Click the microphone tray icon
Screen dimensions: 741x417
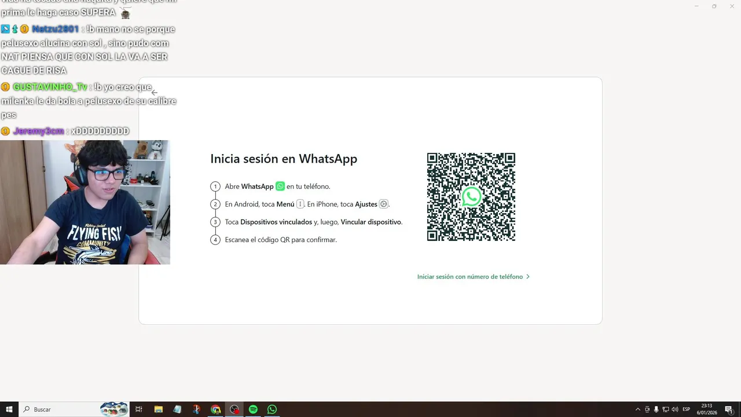pos(656,409)
